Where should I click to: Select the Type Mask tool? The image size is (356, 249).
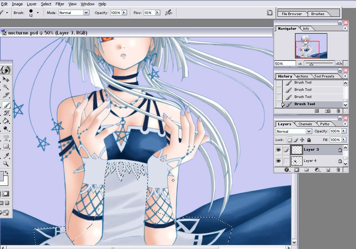tap(6, 138)
